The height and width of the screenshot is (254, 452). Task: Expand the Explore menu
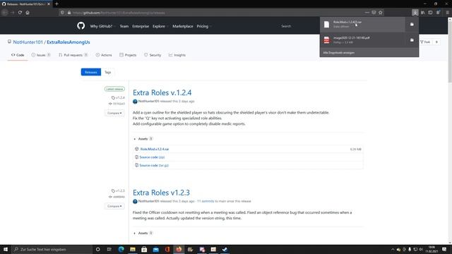coord(160,26)
